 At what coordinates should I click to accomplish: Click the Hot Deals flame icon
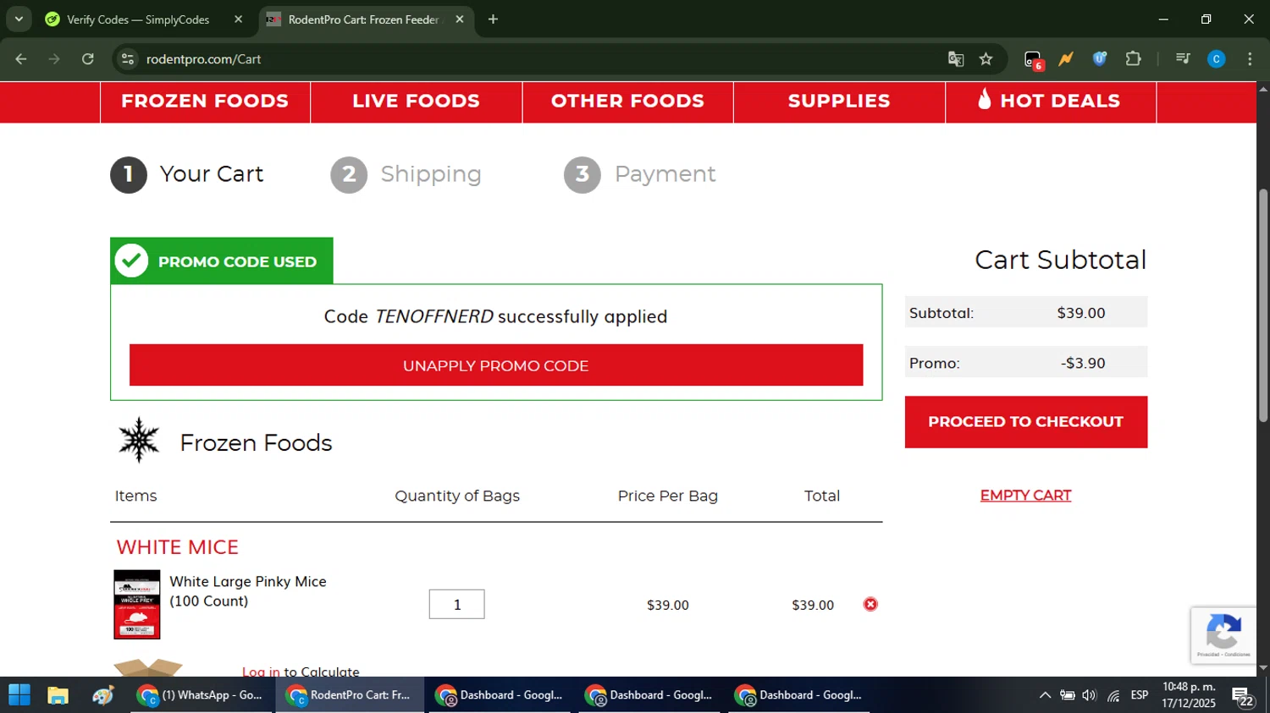coord(984,99)
